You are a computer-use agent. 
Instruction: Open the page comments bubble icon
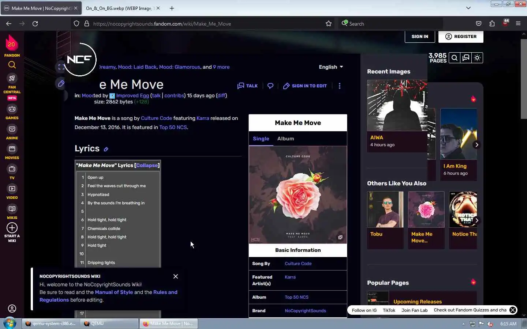click(x=270, y=86)
